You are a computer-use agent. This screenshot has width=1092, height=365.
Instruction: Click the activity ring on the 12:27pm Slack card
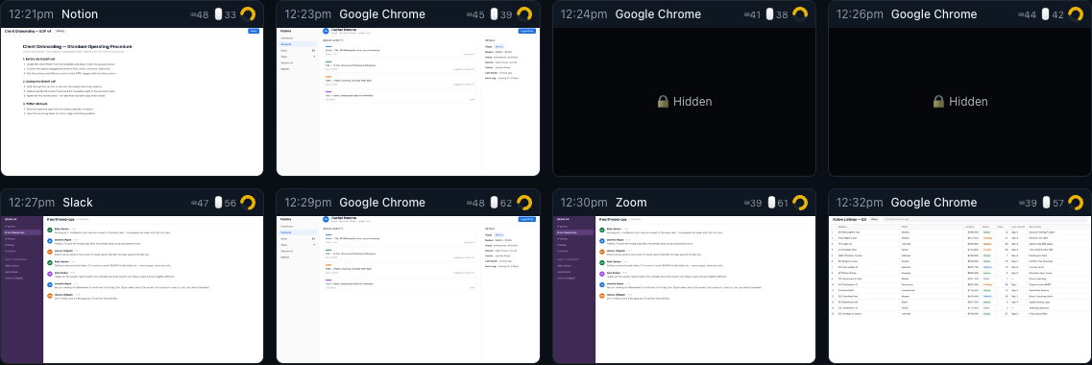pyautogui.click(x=248, y=203)
